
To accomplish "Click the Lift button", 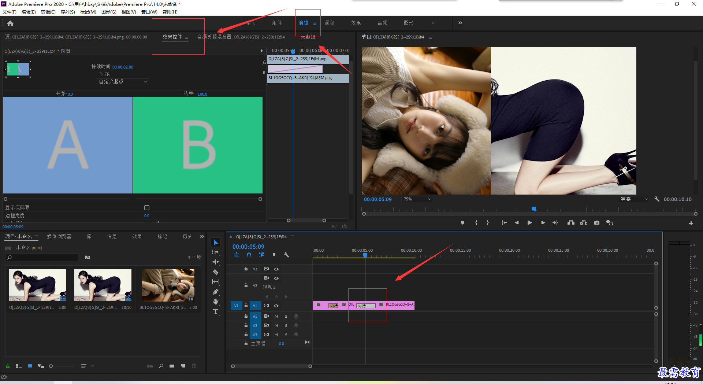I will coord(571,223).
